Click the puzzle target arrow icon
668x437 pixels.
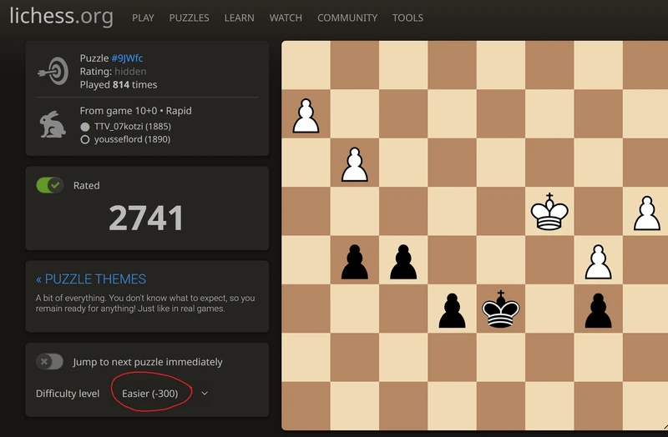pos(53,72)
